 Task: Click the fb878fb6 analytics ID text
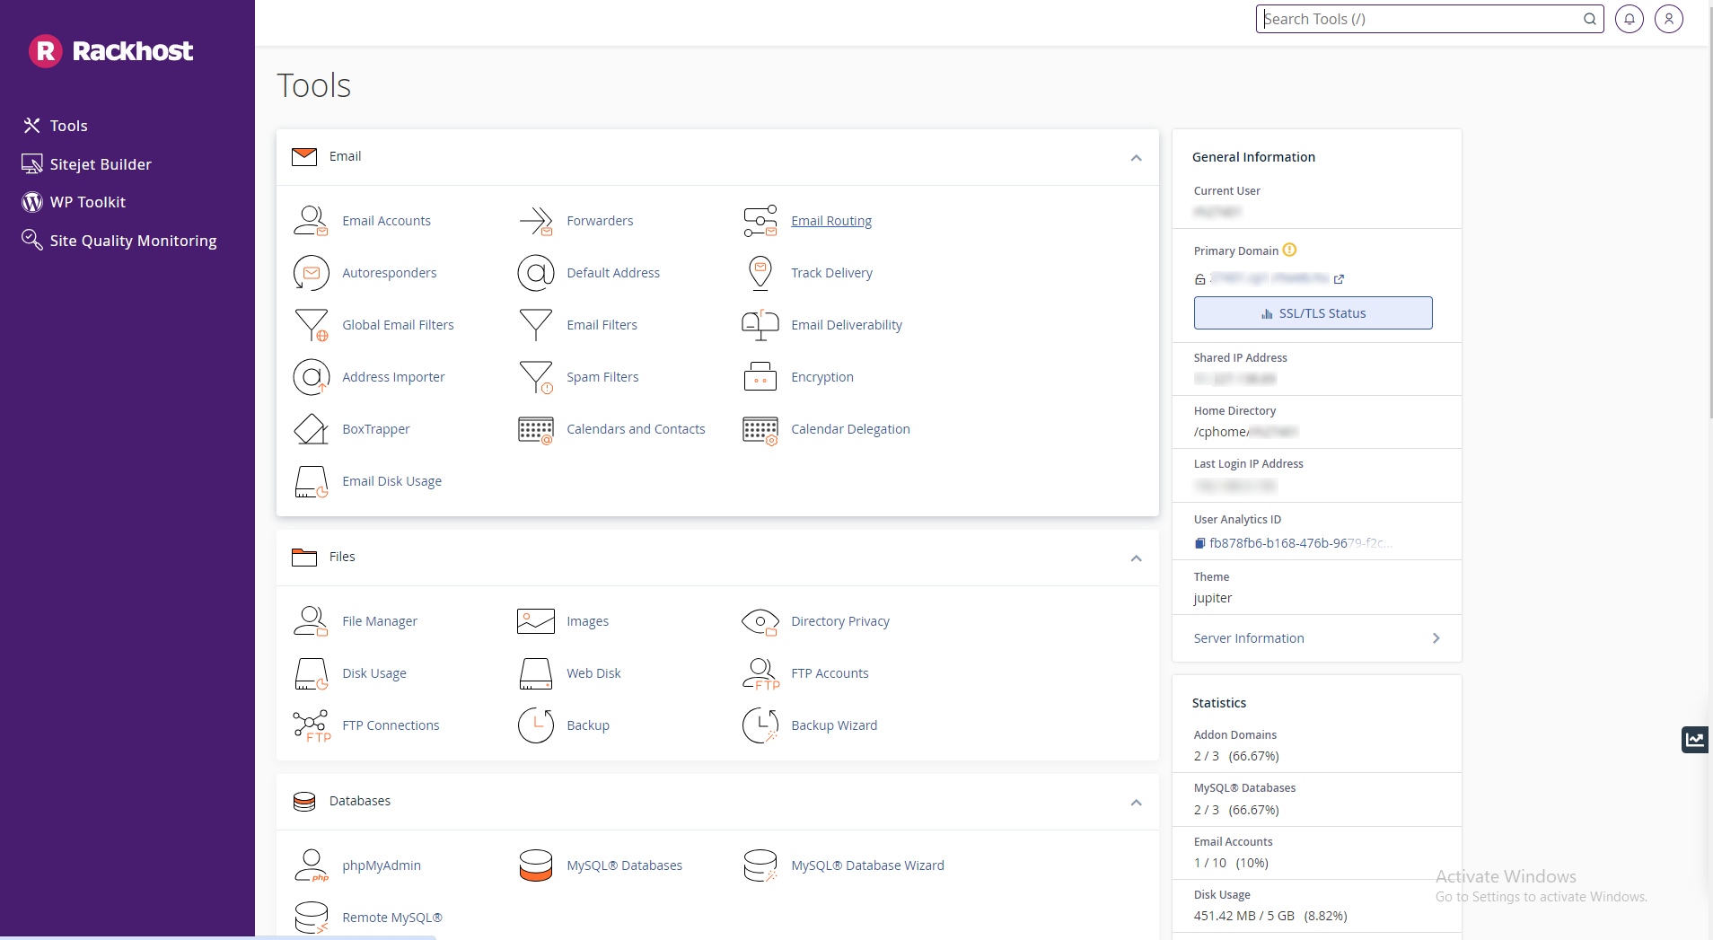pyautogui.click(x=1301, y=543)
